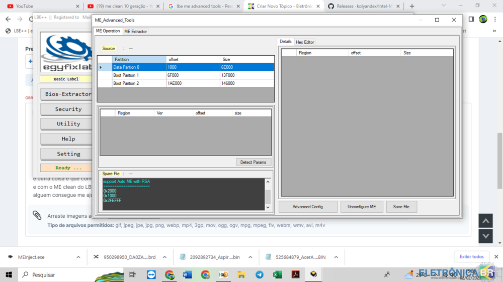Expand options for the 525684879_AcerA BIN download
The width and height of the screenshot is (503, 282).
[x=336, y=257]
